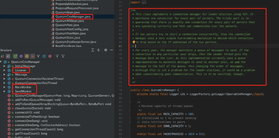This screenshot has width=279, height=138.
Task: Click the RECV_CAPACITY constant in the code
Action: tap(174, 114)
